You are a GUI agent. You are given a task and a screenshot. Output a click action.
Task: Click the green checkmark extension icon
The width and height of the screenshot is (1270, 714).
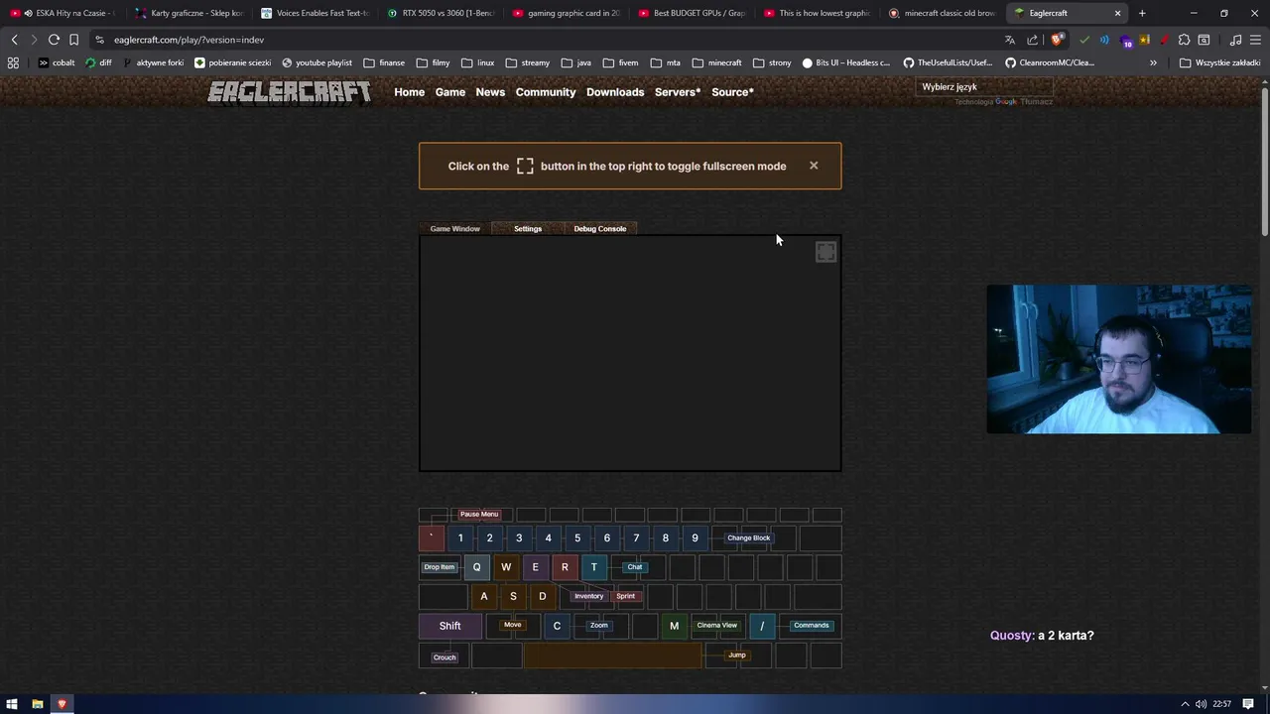pyautogui.click(x=1084, y=40)
